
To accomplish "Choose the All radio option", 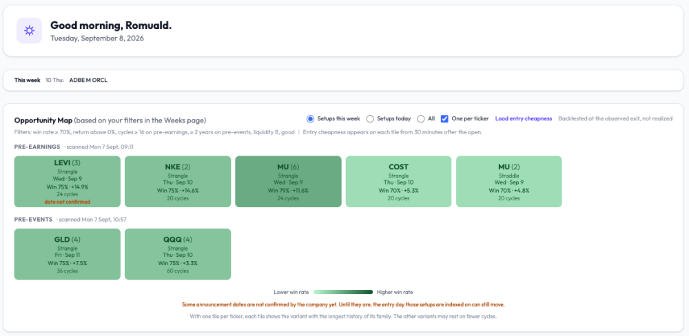I will pyautogui.click(x=421, y=118).
